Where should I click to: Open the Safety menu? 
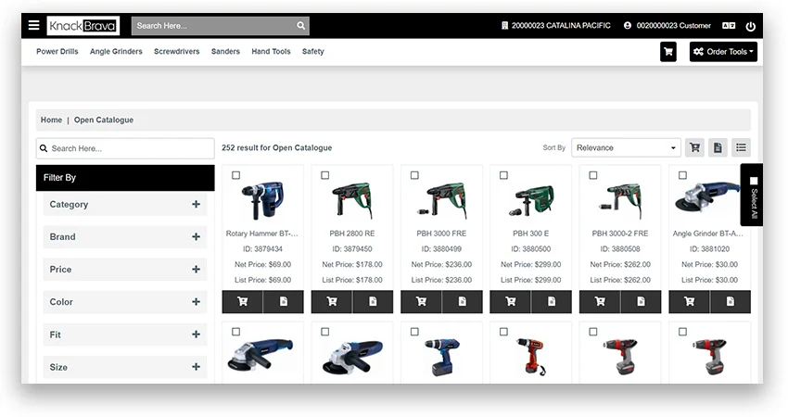point(313,51)
